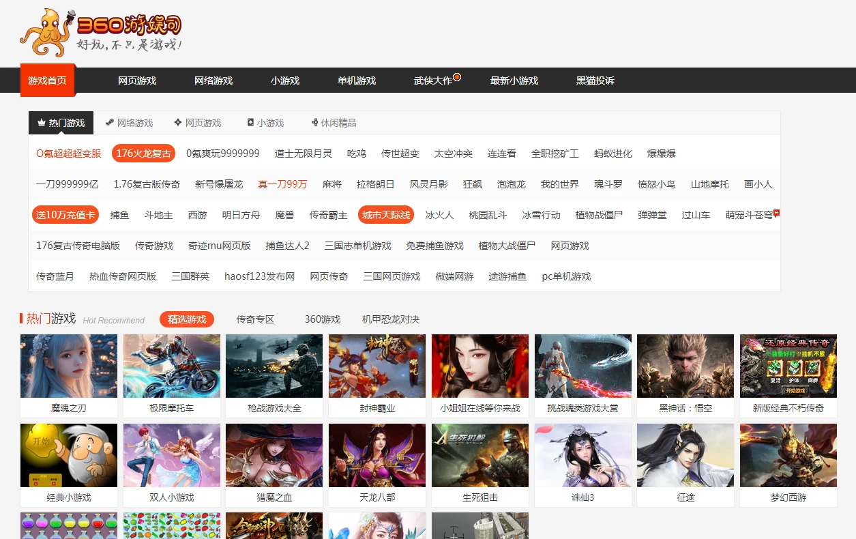Click the diamond icon beside 网页游戏

pos(179,122)
